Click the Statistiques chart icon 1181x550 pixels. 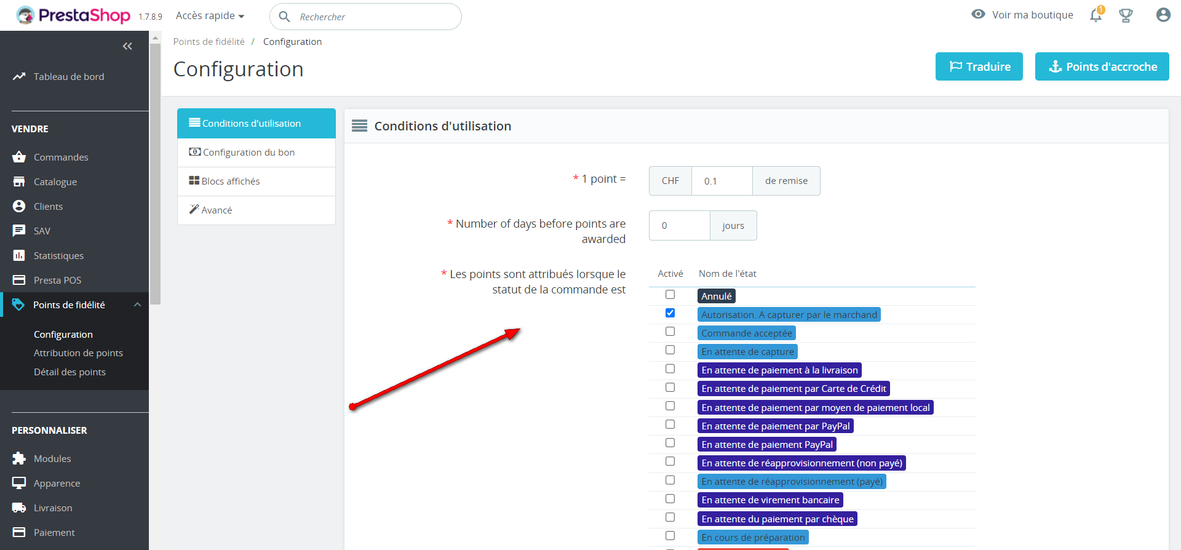[x=19, y=255]
